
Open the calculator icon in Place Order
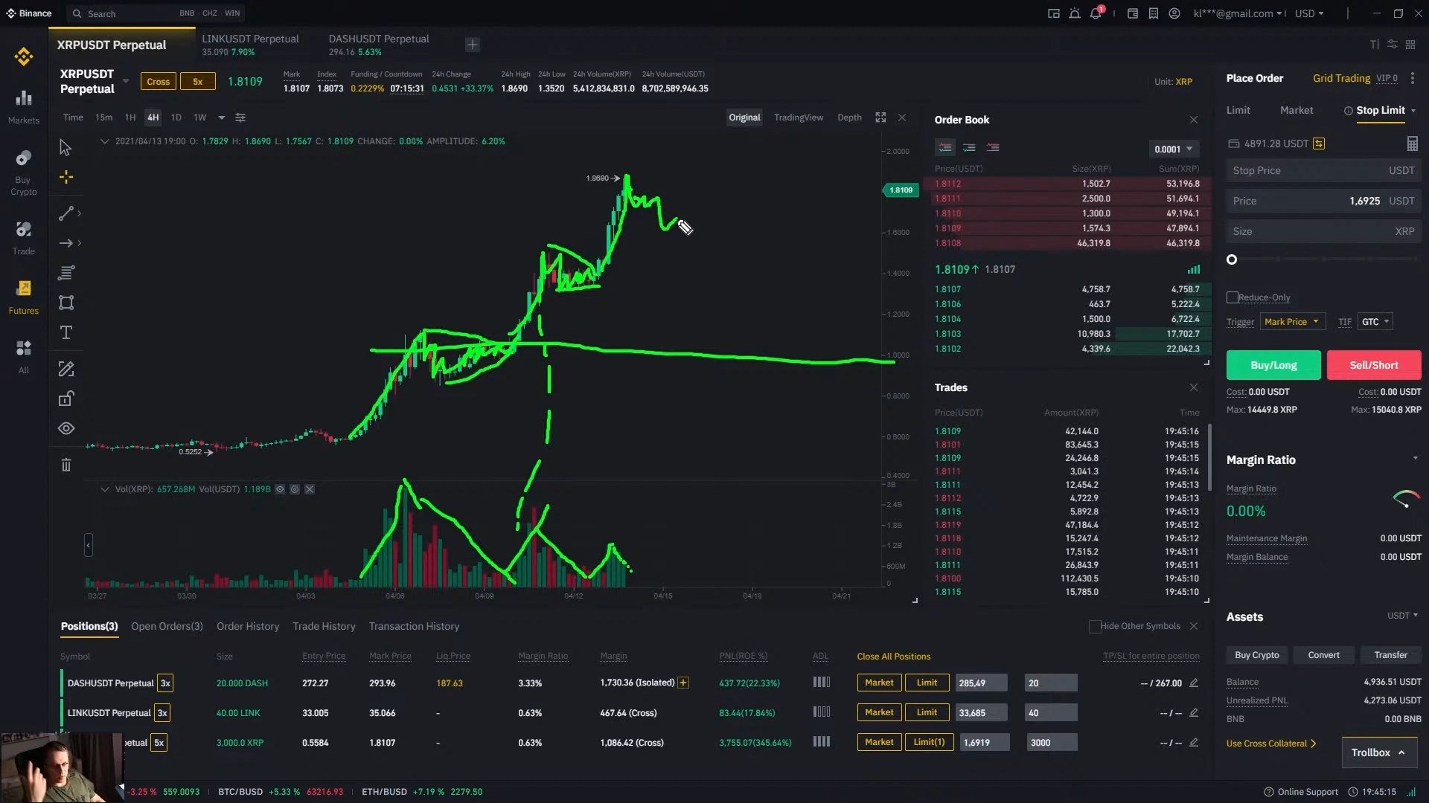(1412, 143)
